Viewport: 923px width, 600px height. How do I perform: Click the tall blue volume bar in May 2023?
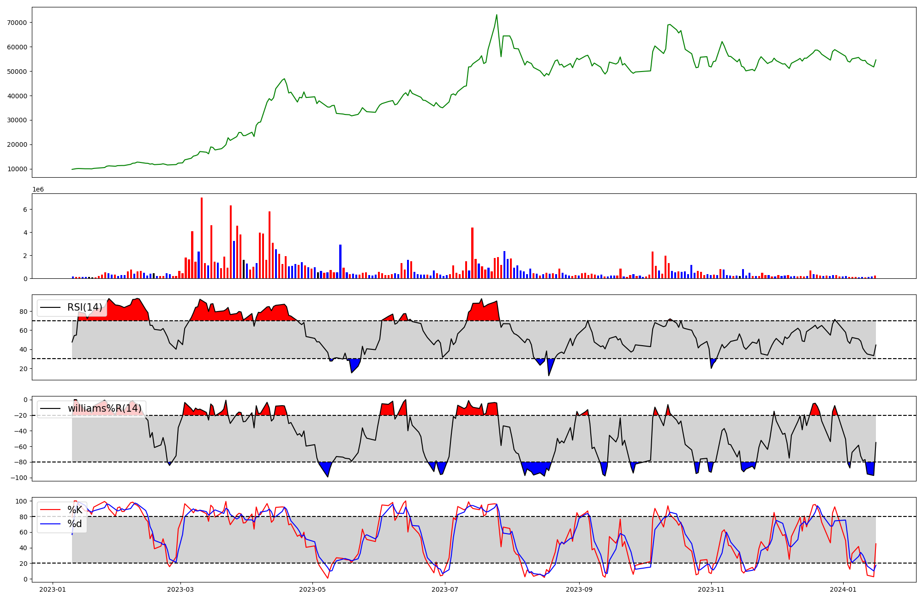click(x=340, y=261)
